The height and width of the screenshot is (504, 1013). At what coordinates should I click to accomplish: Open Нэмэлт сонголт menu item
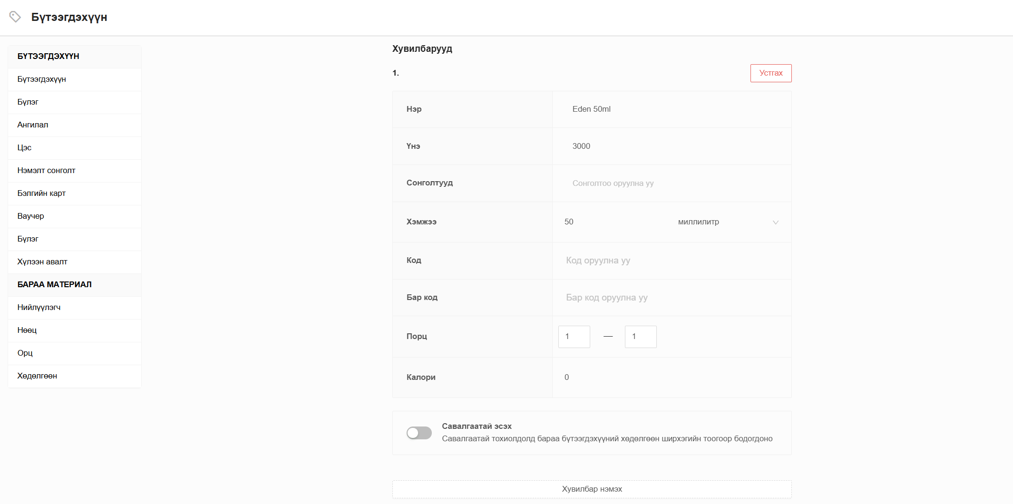(x=46, y=171)
